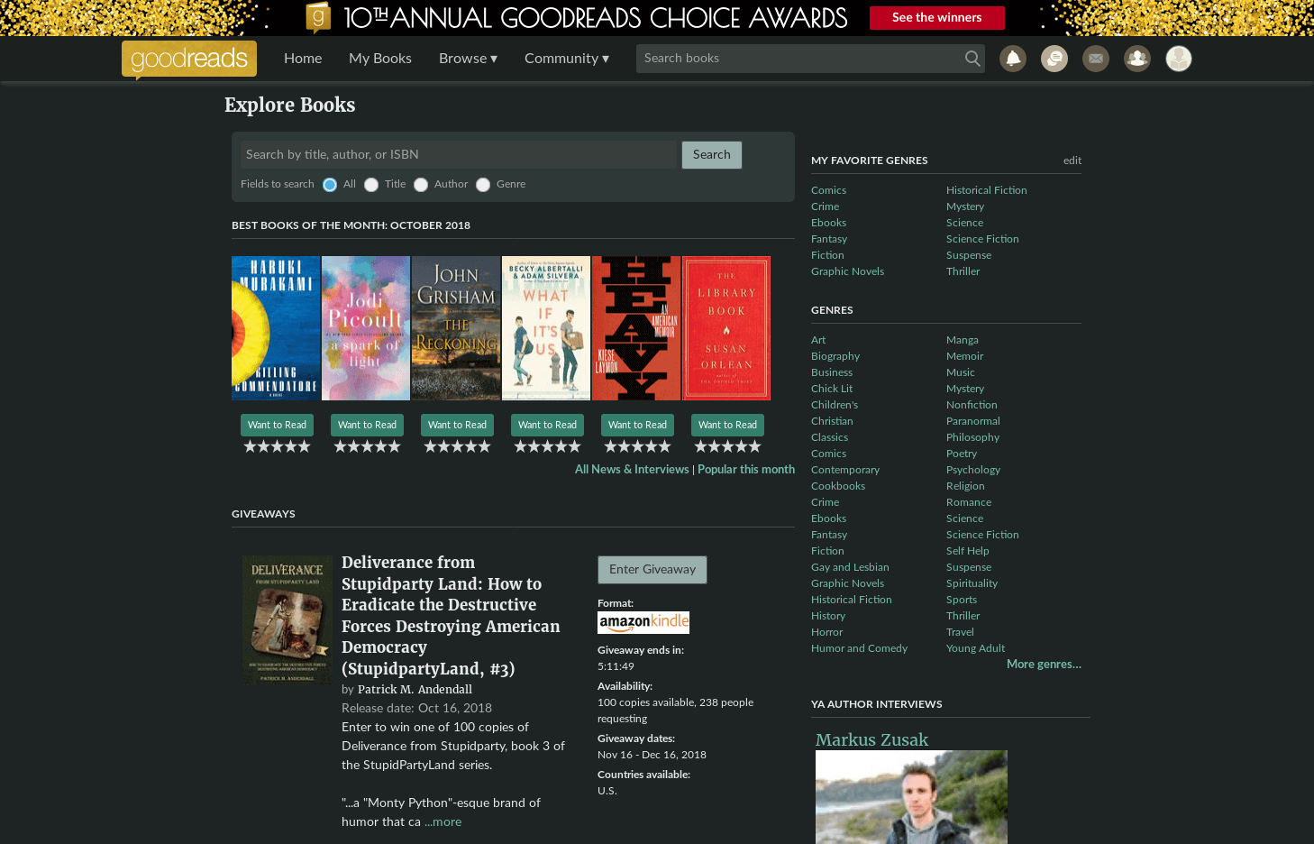Edit my favorite genres
The image size is (1314, 844).
[1072, 161]
